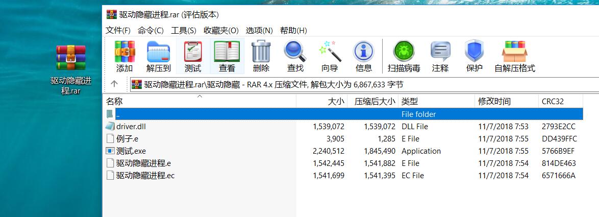Click CRC32 value DD439FFC

tap(559, 139)
